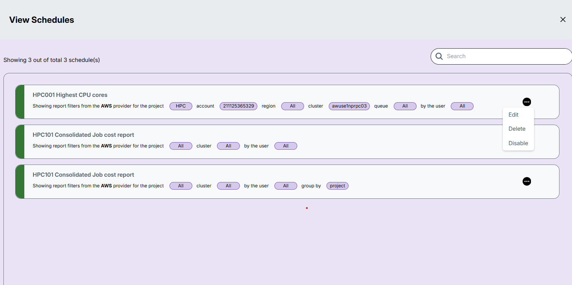Focus the Search schedules field
This screenshot has height=285, width=572.
pos(501,56)
